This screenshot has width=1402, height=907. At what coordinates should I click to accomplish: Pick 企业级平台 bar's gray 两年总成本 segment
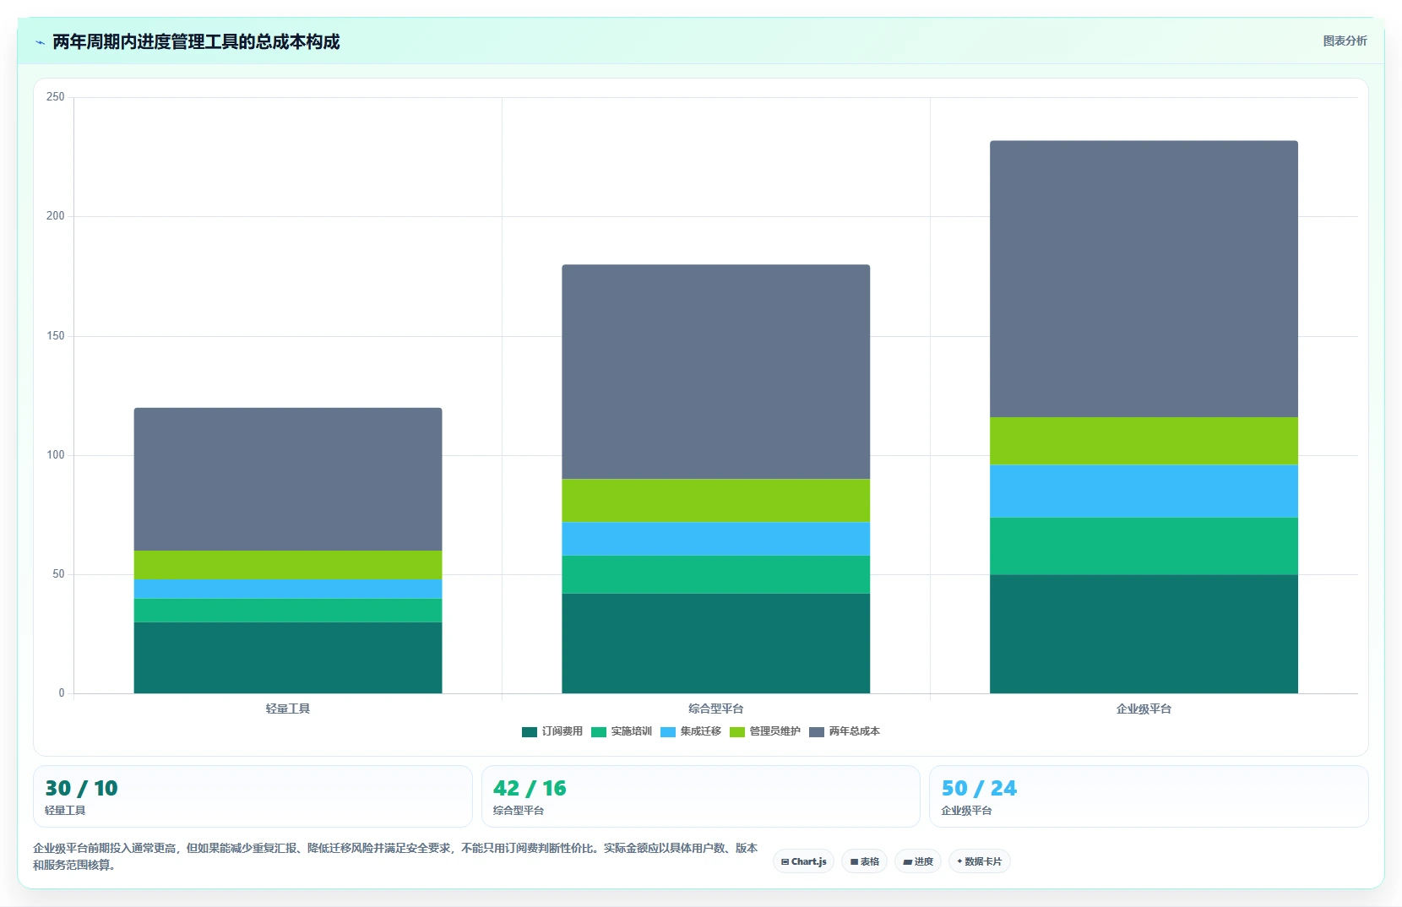coord(1144,279)
